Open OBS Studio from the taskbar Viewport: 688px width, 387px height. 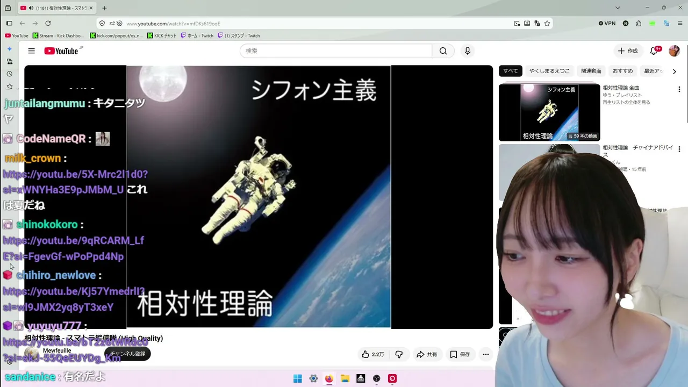pos(377,378)
